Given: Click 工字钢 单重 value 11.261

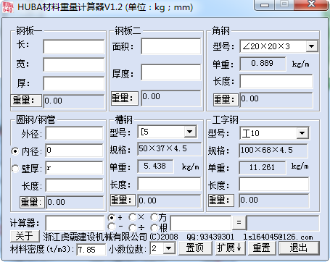Looking at the screenshot, I should [263, 167].
